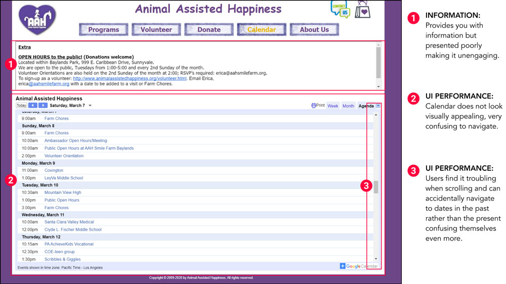Select the Calendar nav button
The height and width of the screenshot is (284, 506).
262,30
